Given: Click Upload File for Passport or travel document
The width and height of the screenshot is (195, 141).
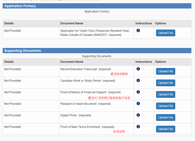Looking at the screenshot, I should 166,106.
